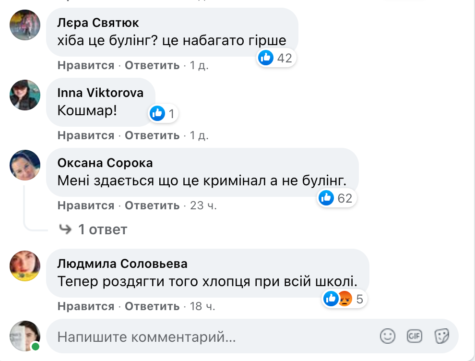Open Inna Viktorova's profile name link

[100, 93]
